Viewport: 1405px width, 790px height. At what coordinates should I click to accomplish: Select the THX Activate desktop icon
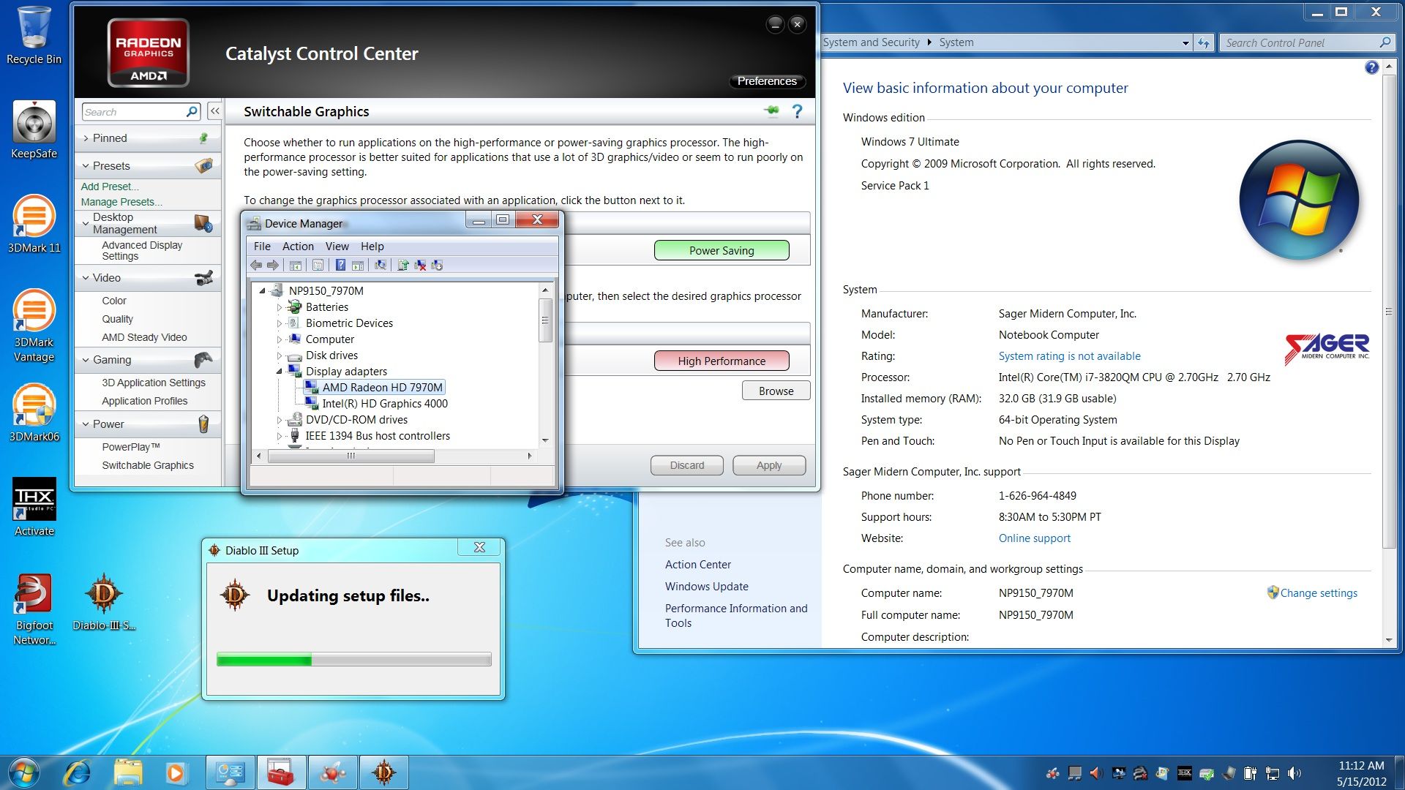34,507
